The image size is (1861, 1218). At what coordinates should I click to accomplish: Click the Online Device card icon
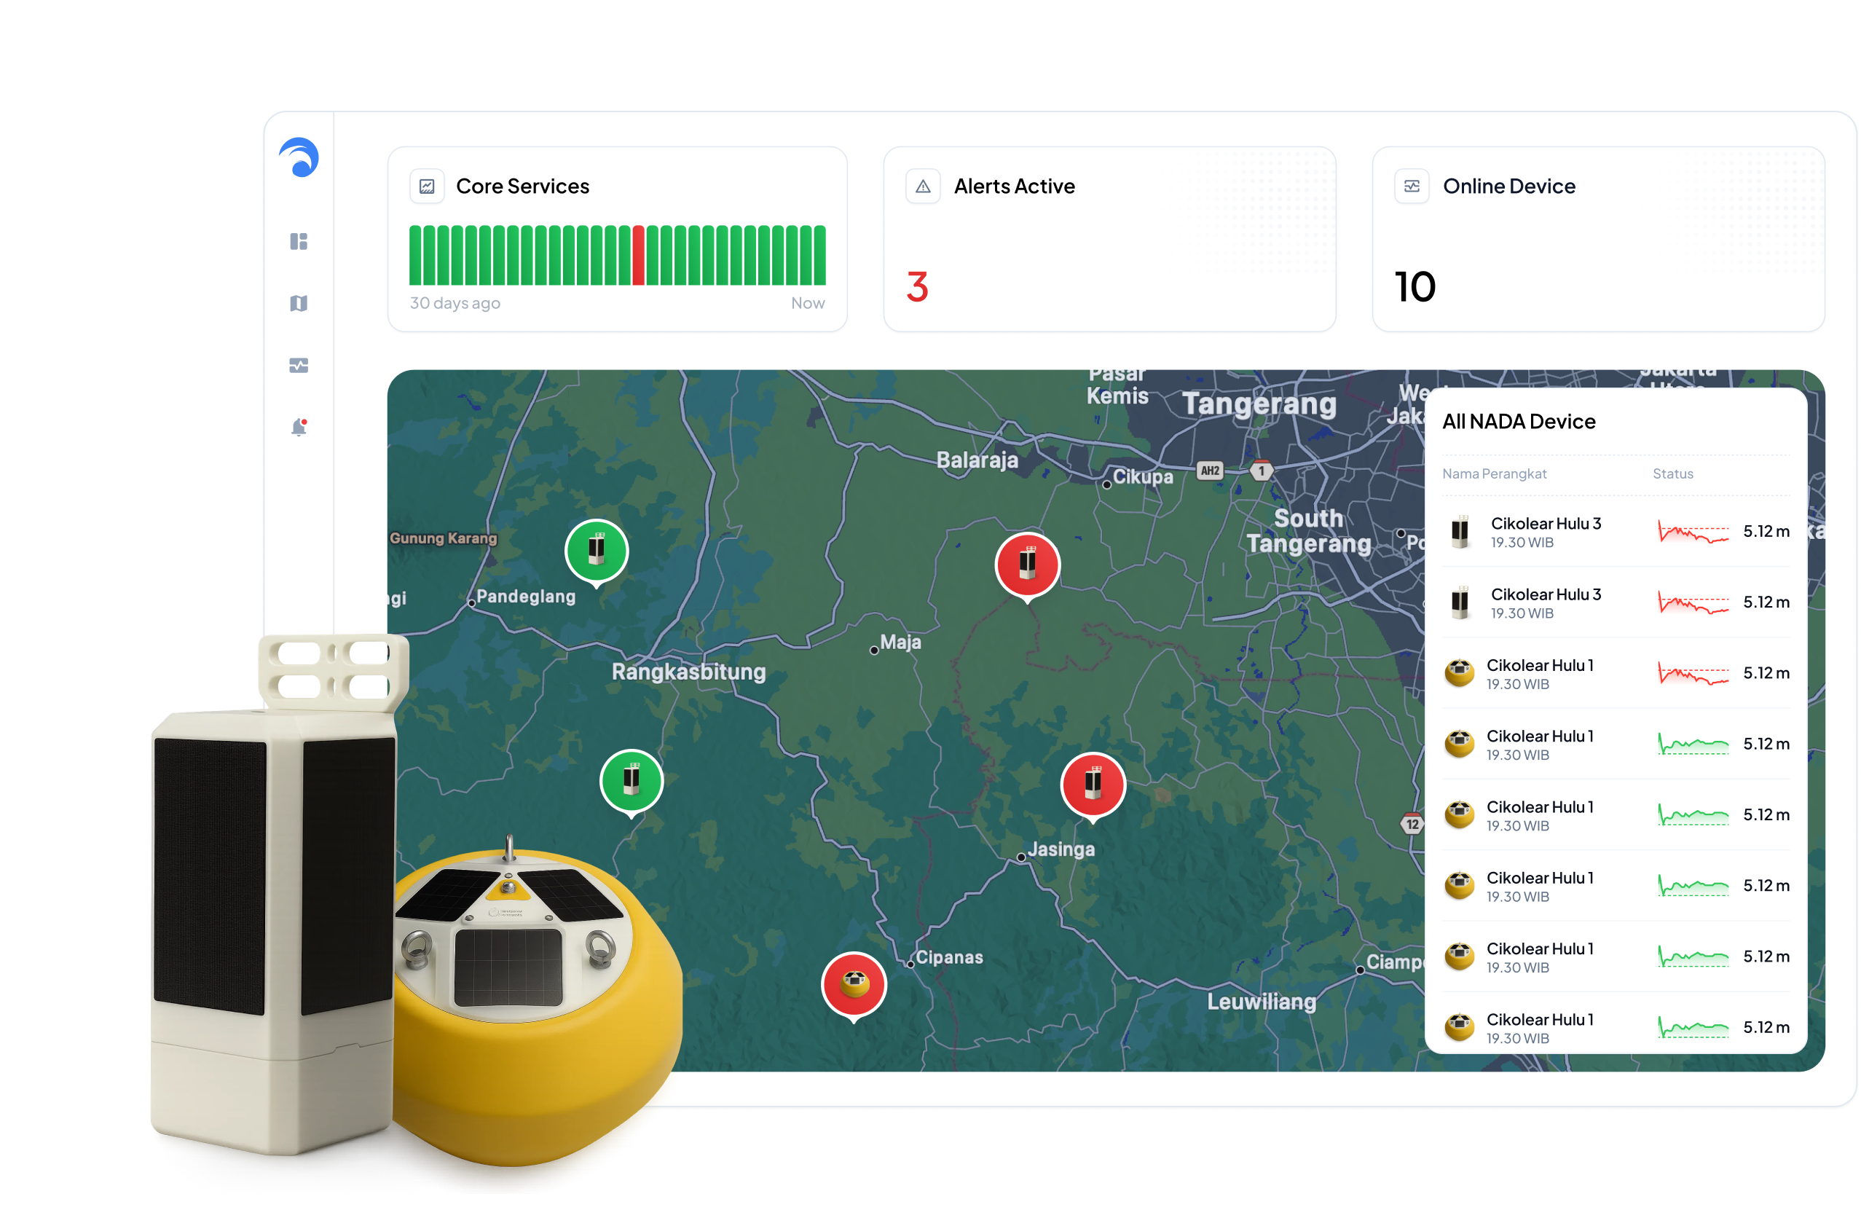[1412, 186]
